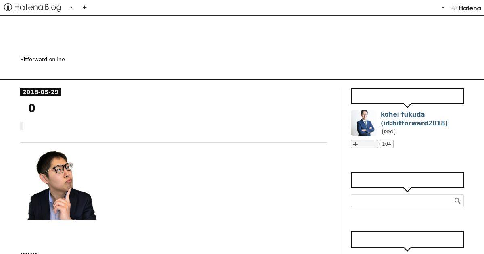Click the search module header box
Viewport: 484px width, 254px height.
click(x=407, y=180)
